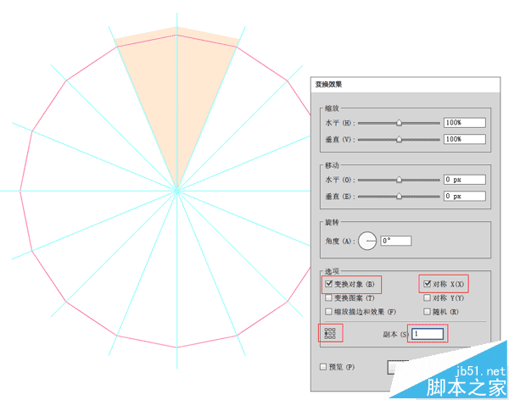
Task: Turn on the 预览 (P) preview checkbox
Action: (323, 367)
